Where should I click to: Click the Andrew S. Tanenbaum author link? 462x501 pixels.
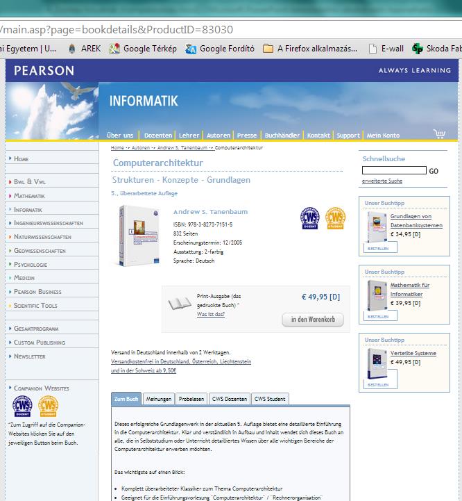click(210, 211)
